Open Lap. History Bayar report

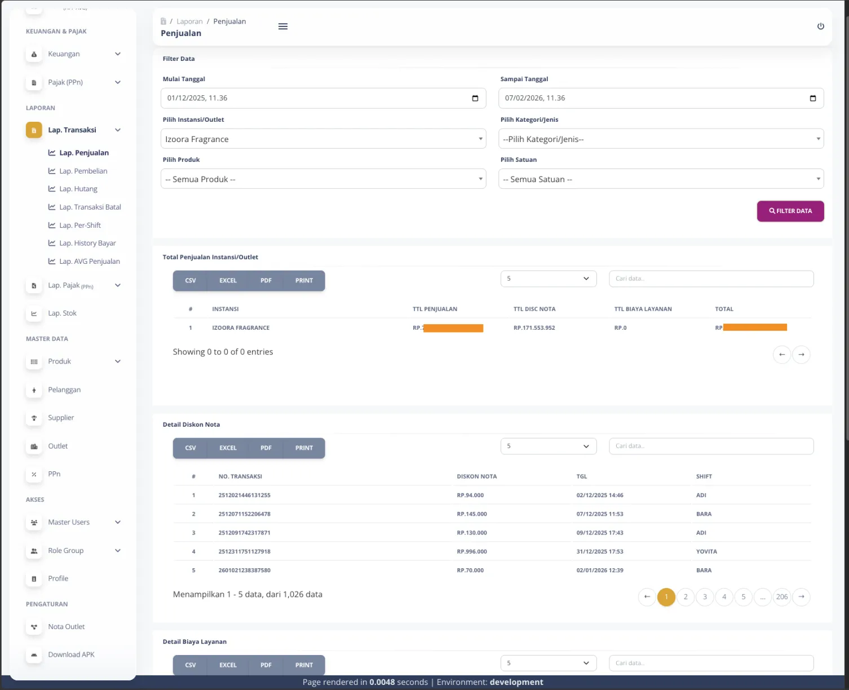coord(87,243)
